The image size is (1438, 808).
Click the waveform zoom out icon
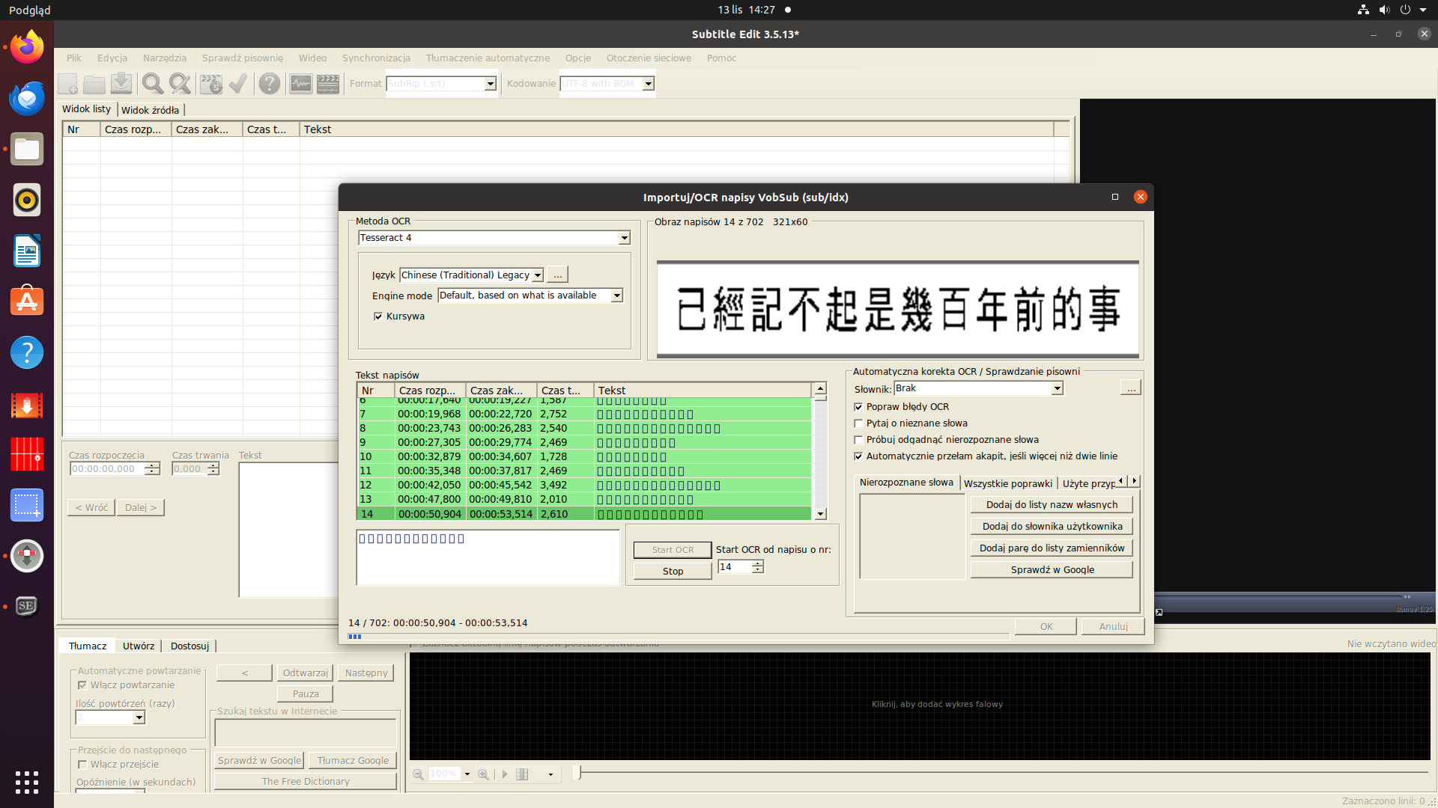click(418, 774)
